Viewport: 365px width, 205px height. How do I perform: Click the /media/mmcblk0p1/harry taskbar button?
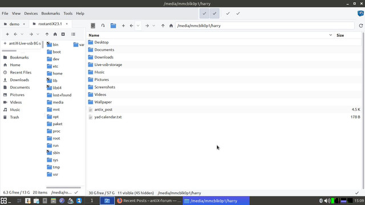pos(216,200)
